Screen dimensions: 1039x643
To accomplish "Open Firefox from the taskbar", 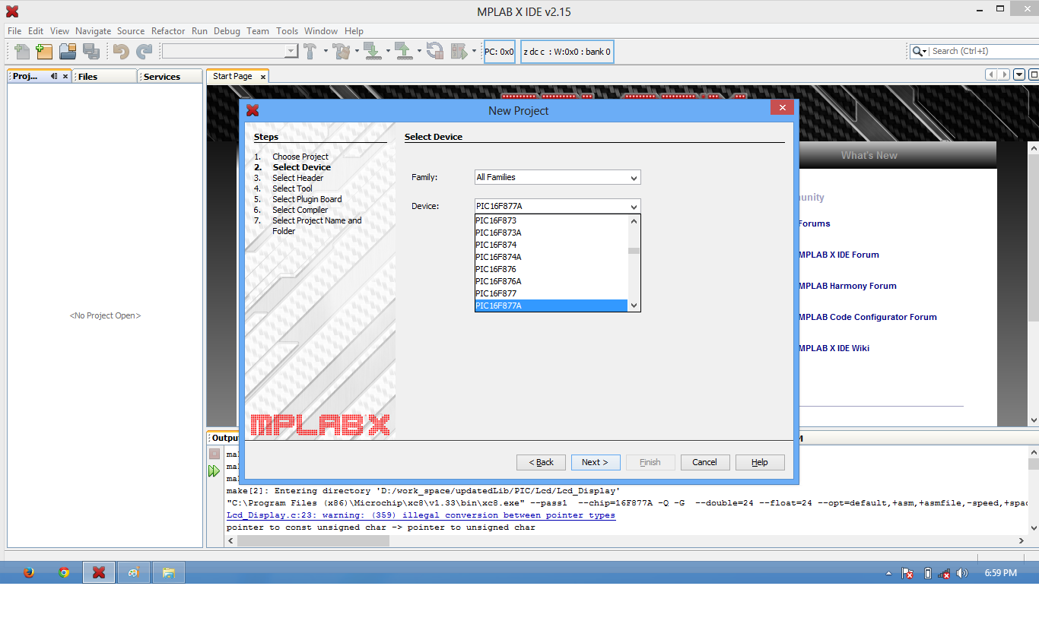I will click(x=29, y=572).
